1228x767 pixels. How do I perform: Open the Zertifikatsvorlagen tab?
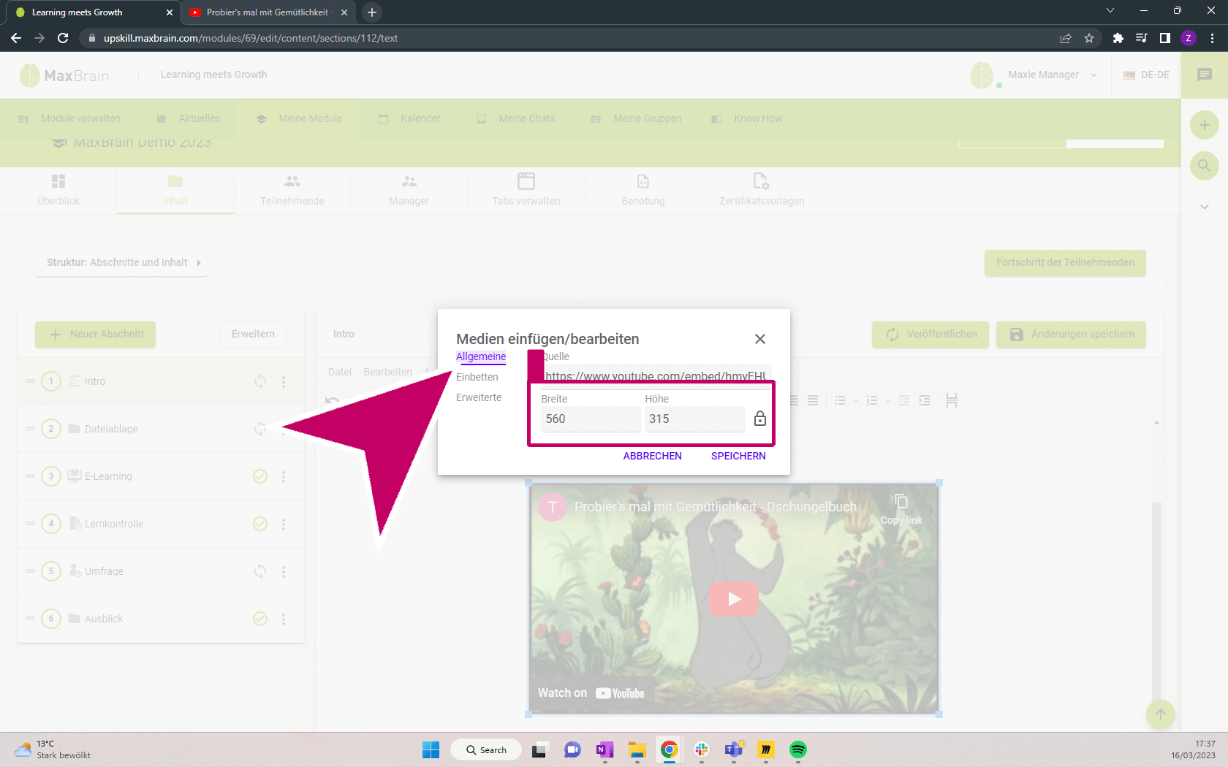pos(762,191)
